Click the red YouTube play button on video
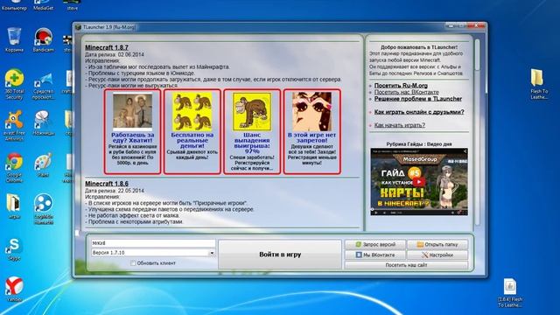Screen dimensions: 560x315 [x=419, y=182]
